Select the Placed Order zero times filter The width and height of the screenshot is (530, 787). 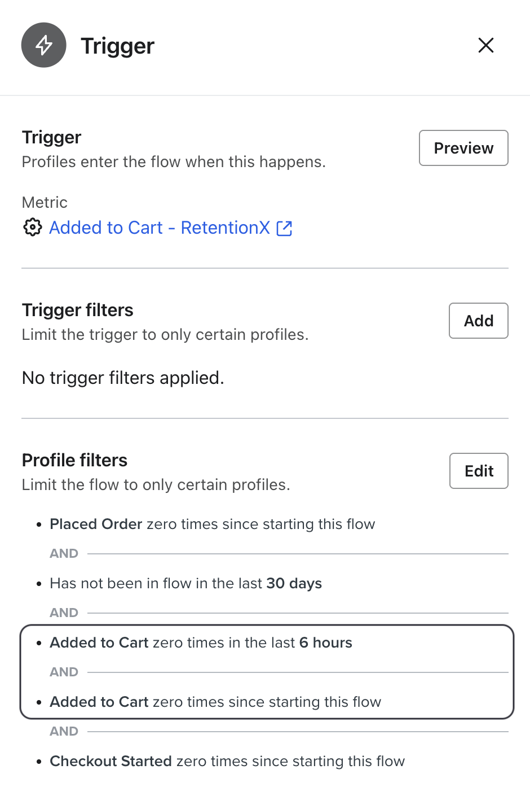click(x=212, y=524)
